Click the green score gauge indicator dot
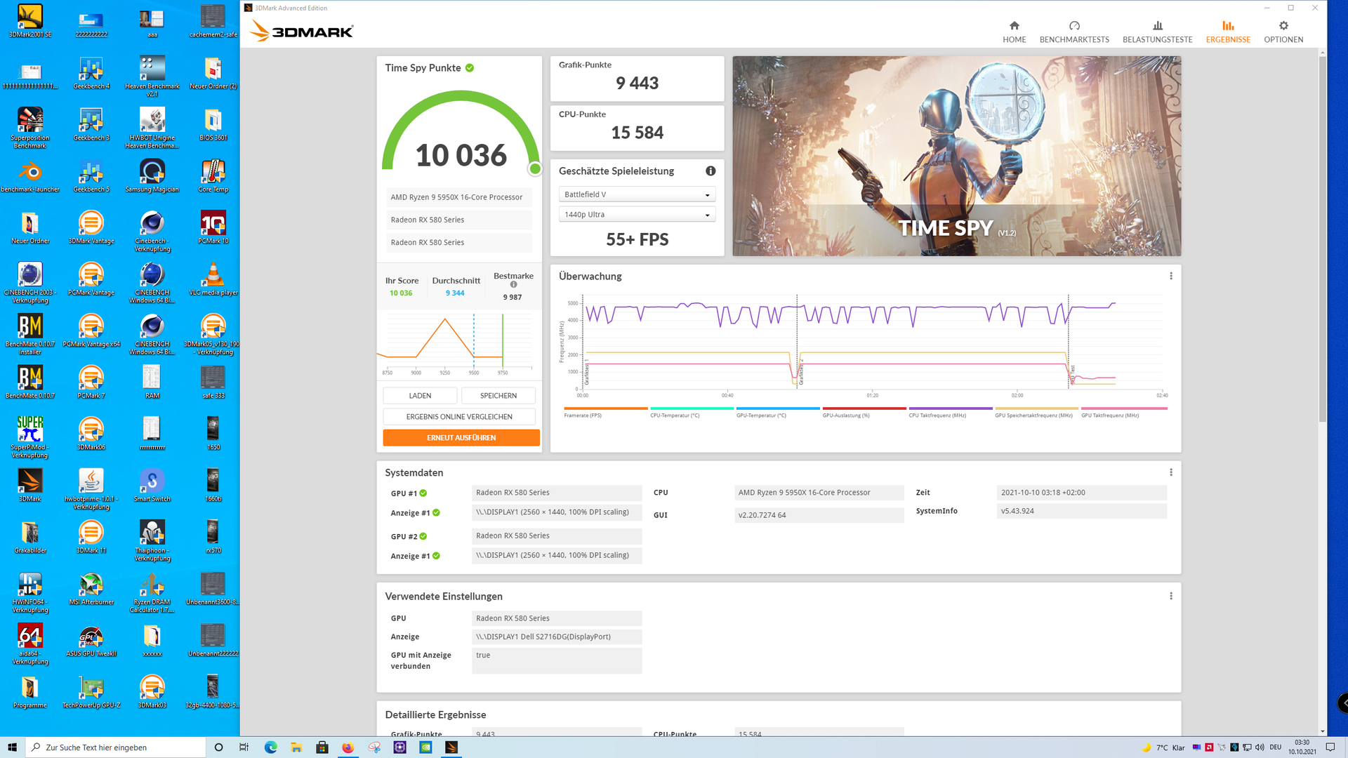This screenshot has width=1348, height=758. 535,168
